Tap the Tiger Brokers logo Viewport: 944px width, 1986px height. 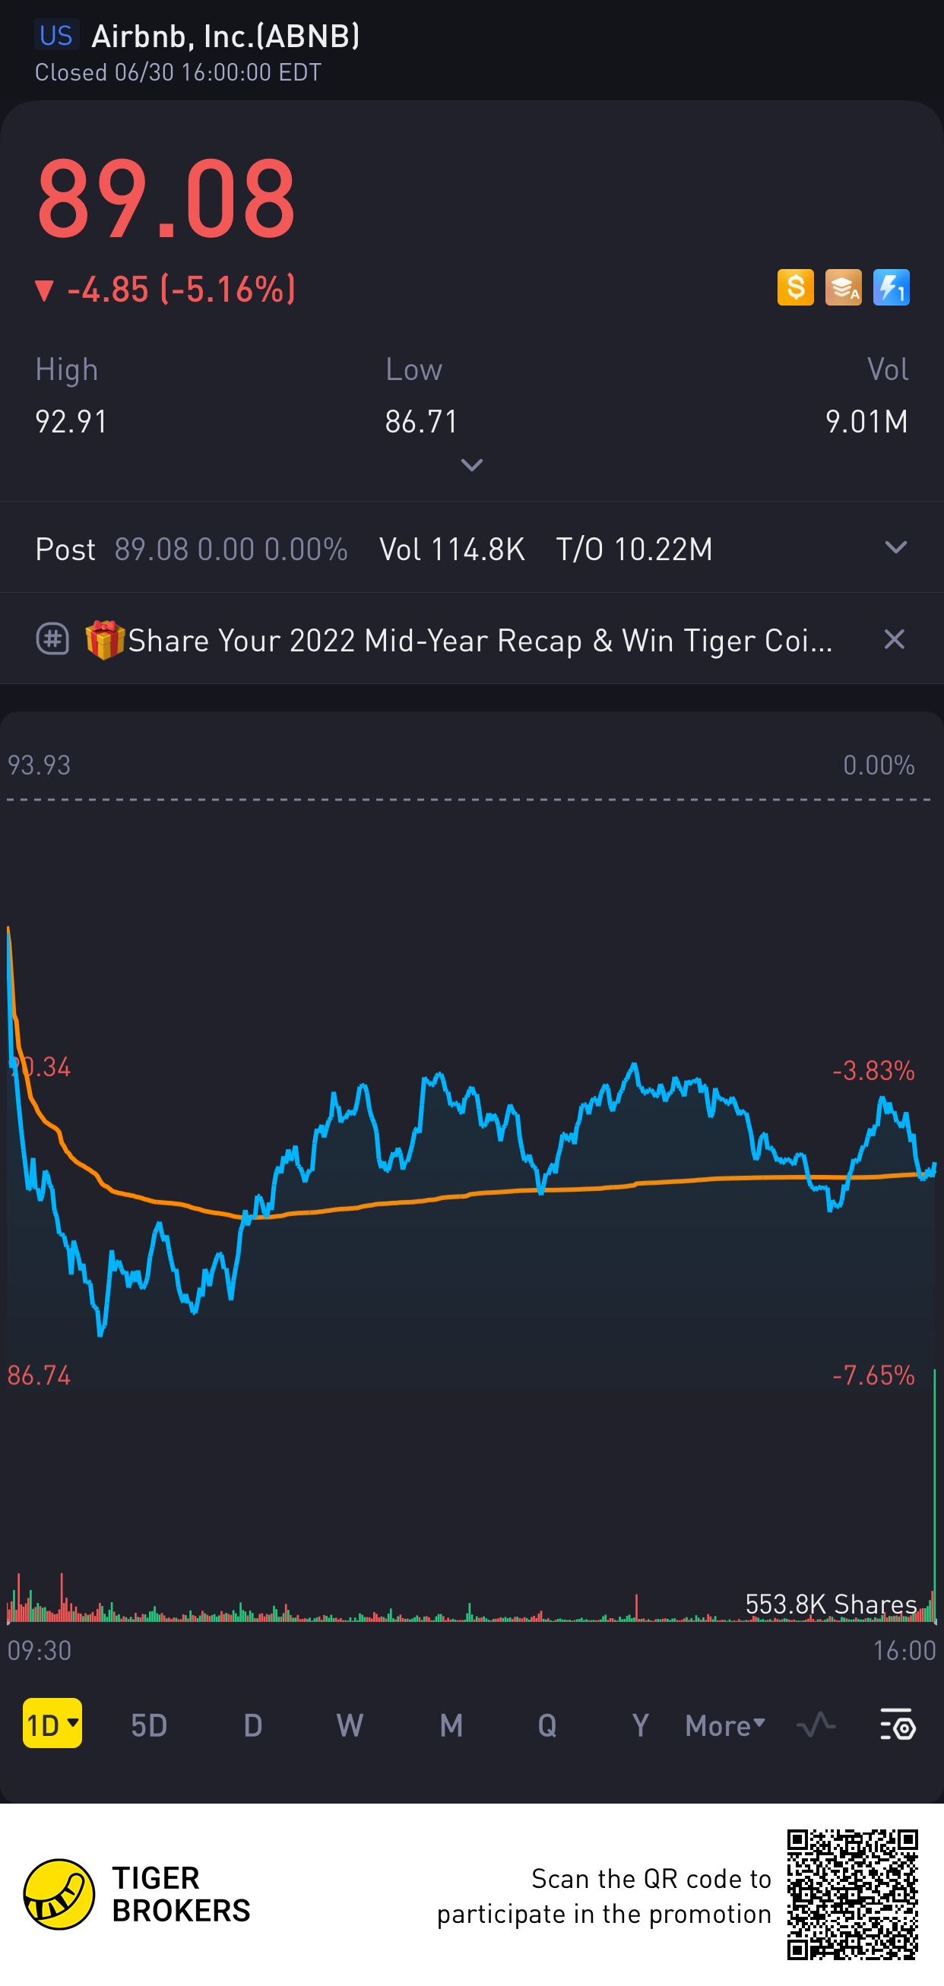[x=59, y=1893]
